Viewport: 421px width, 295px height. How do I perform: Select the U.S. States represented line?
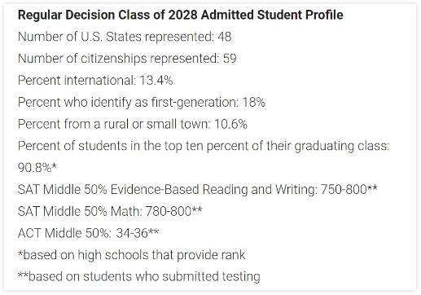(x=125, y=37)
